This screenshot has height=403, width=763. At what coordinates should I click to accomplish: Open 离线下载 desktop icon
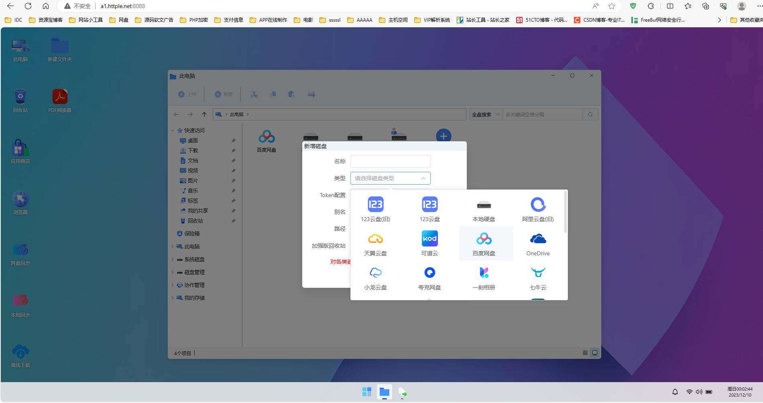(x=20, y=356)
